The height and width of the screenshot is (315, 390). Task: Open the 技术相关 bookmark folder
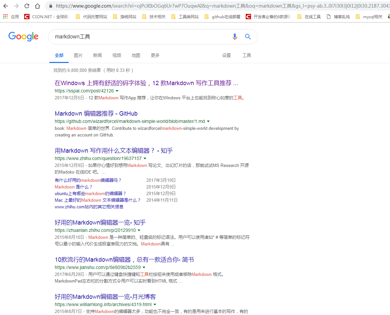(x=154, y=17)
